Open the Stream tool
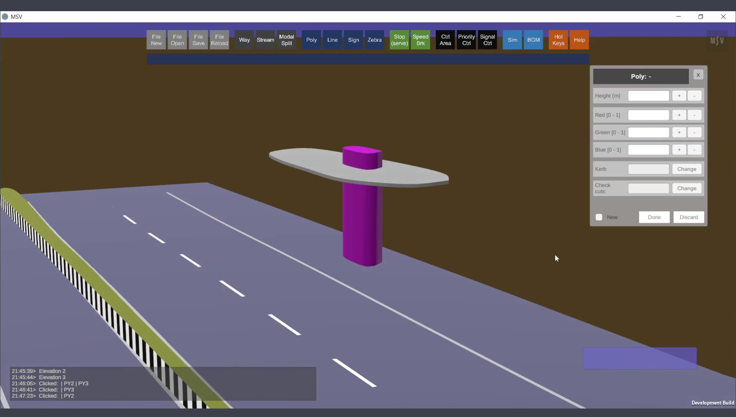This screenshot has height=417, width=736. [265, 40]
